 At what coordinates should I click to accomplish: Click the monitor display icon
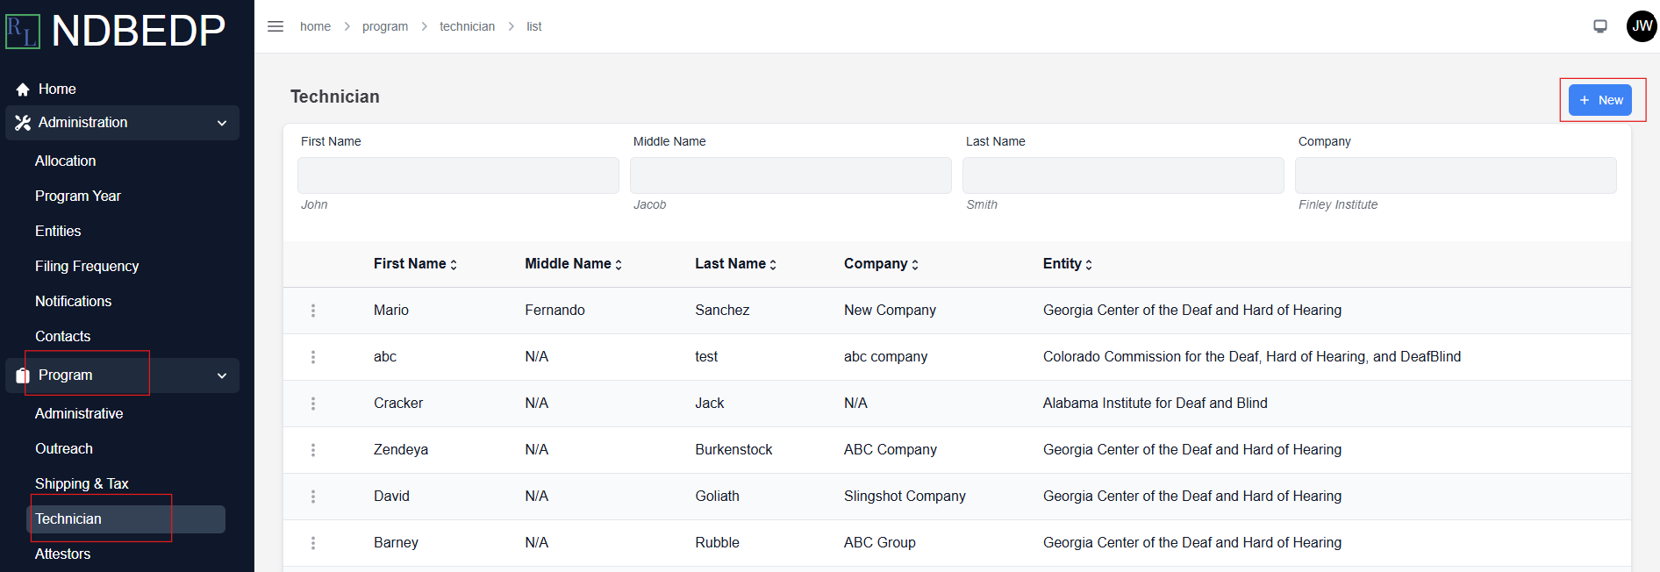1600,26
